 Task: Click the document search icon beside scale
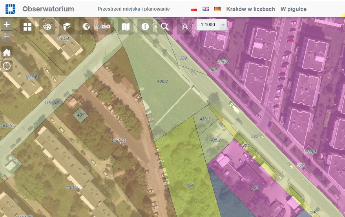184,27
